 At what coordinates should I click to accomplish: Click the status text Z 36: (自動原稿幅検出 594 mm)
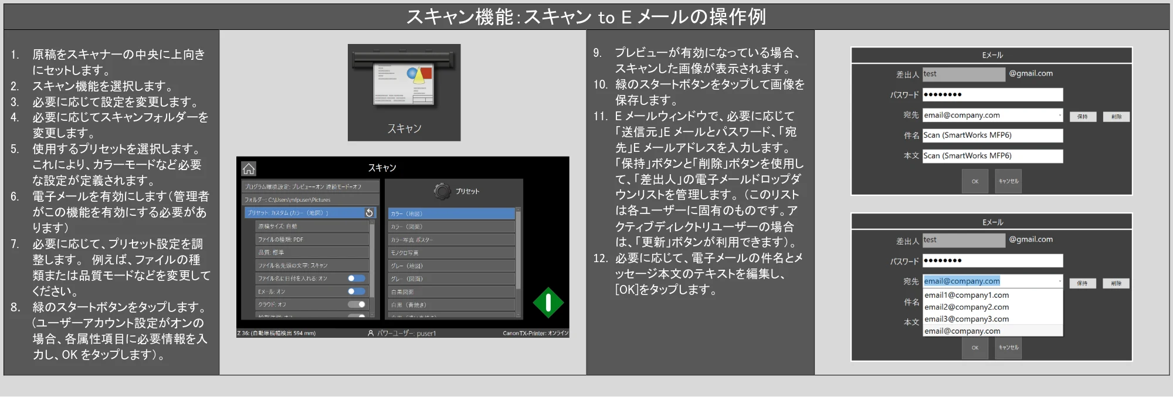[x=276, y=333]
